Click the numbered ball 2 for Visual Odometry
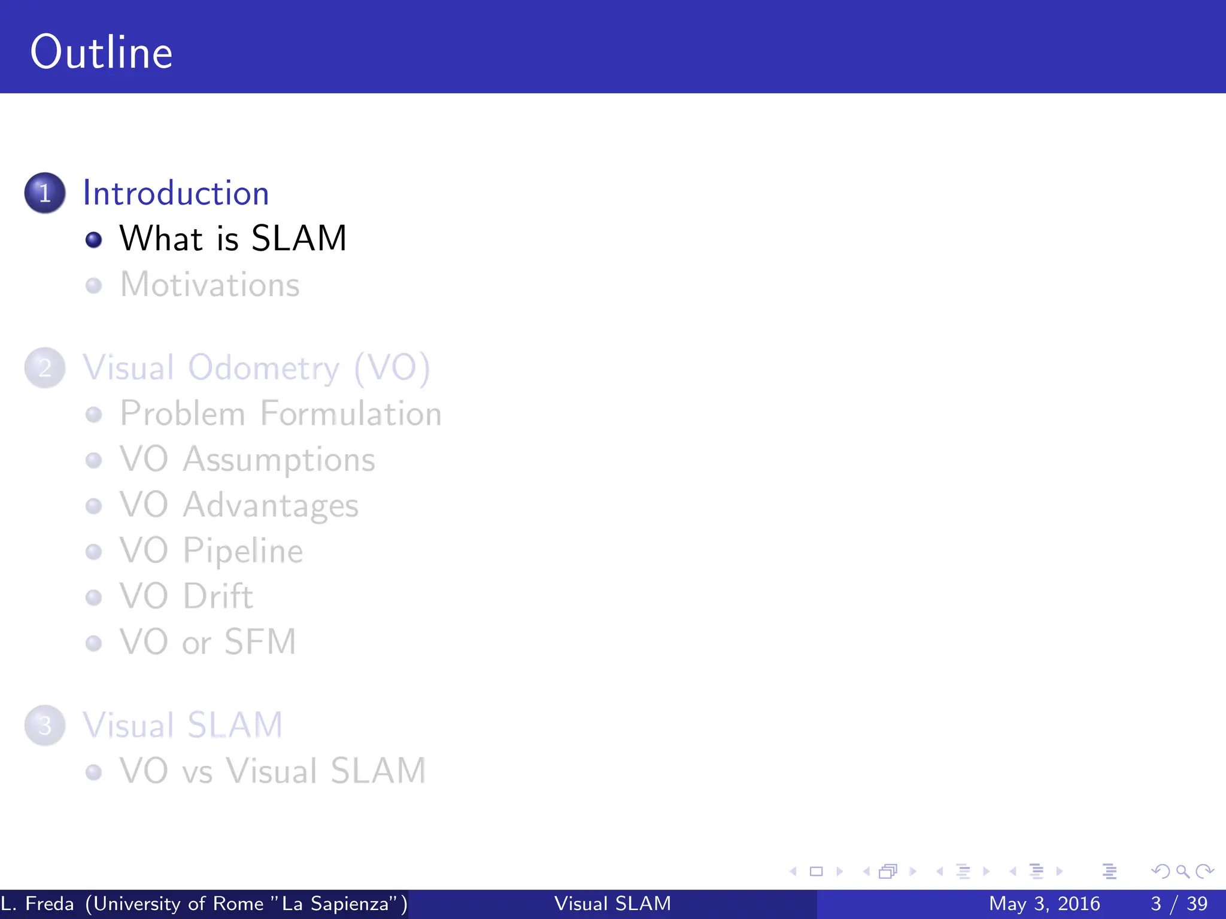Image resolution: width=1226 pixels, height=919 pixels. click(45, 367)
